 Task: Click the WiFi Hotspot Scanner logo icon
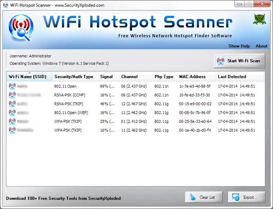click(x=21, y=28)
